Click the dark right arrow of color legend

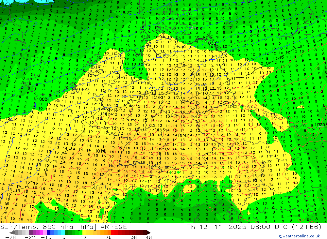149,233
